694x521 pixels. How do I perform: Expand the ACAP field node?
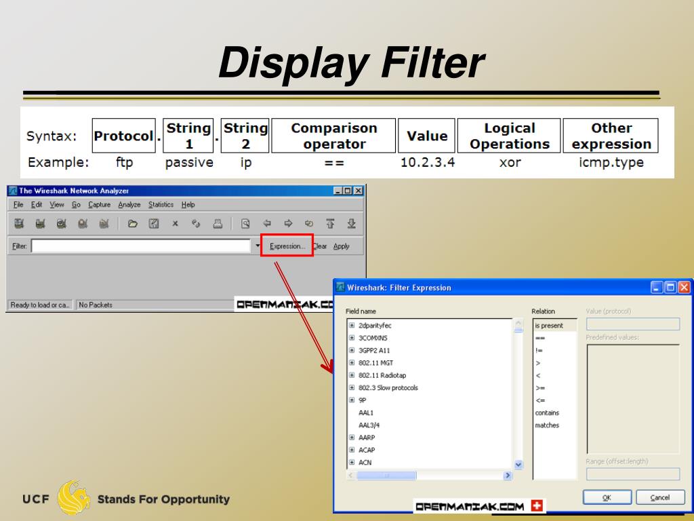pos(352,450)
